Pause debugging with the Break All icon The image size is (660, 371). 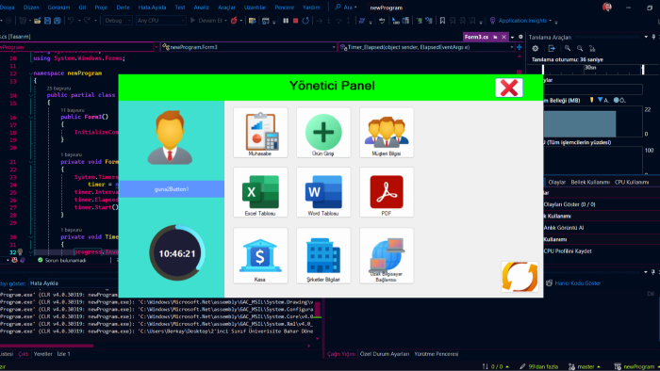coord(286,20)
